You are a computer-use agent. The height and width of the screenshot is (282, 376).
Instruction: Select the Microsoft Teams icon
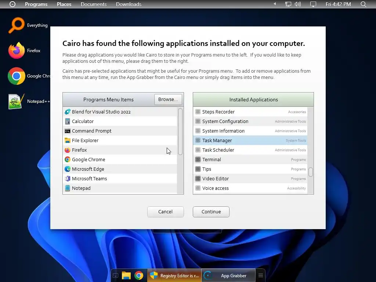[68, 179]
